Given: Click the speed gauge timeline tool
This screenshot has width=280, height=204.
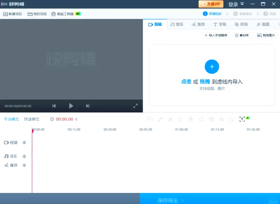Looking at the screenshot, I should click(x=150, y=119).
